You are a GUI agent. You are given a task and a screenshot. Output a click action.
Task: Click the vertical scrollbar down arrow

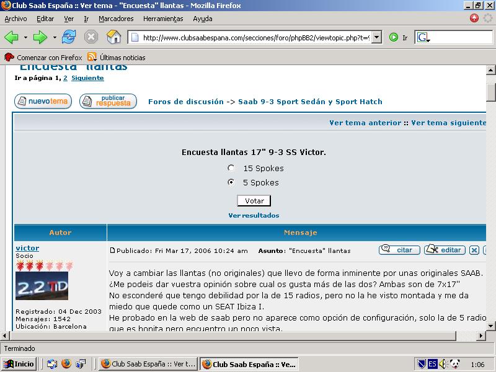(x=490, y=325)
